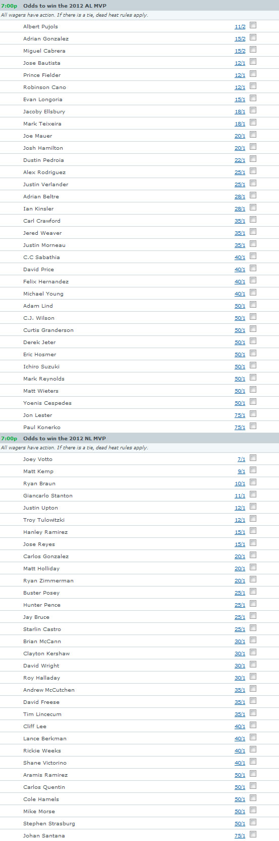Select Evan Longoria's checkbox

click(253, 98)
